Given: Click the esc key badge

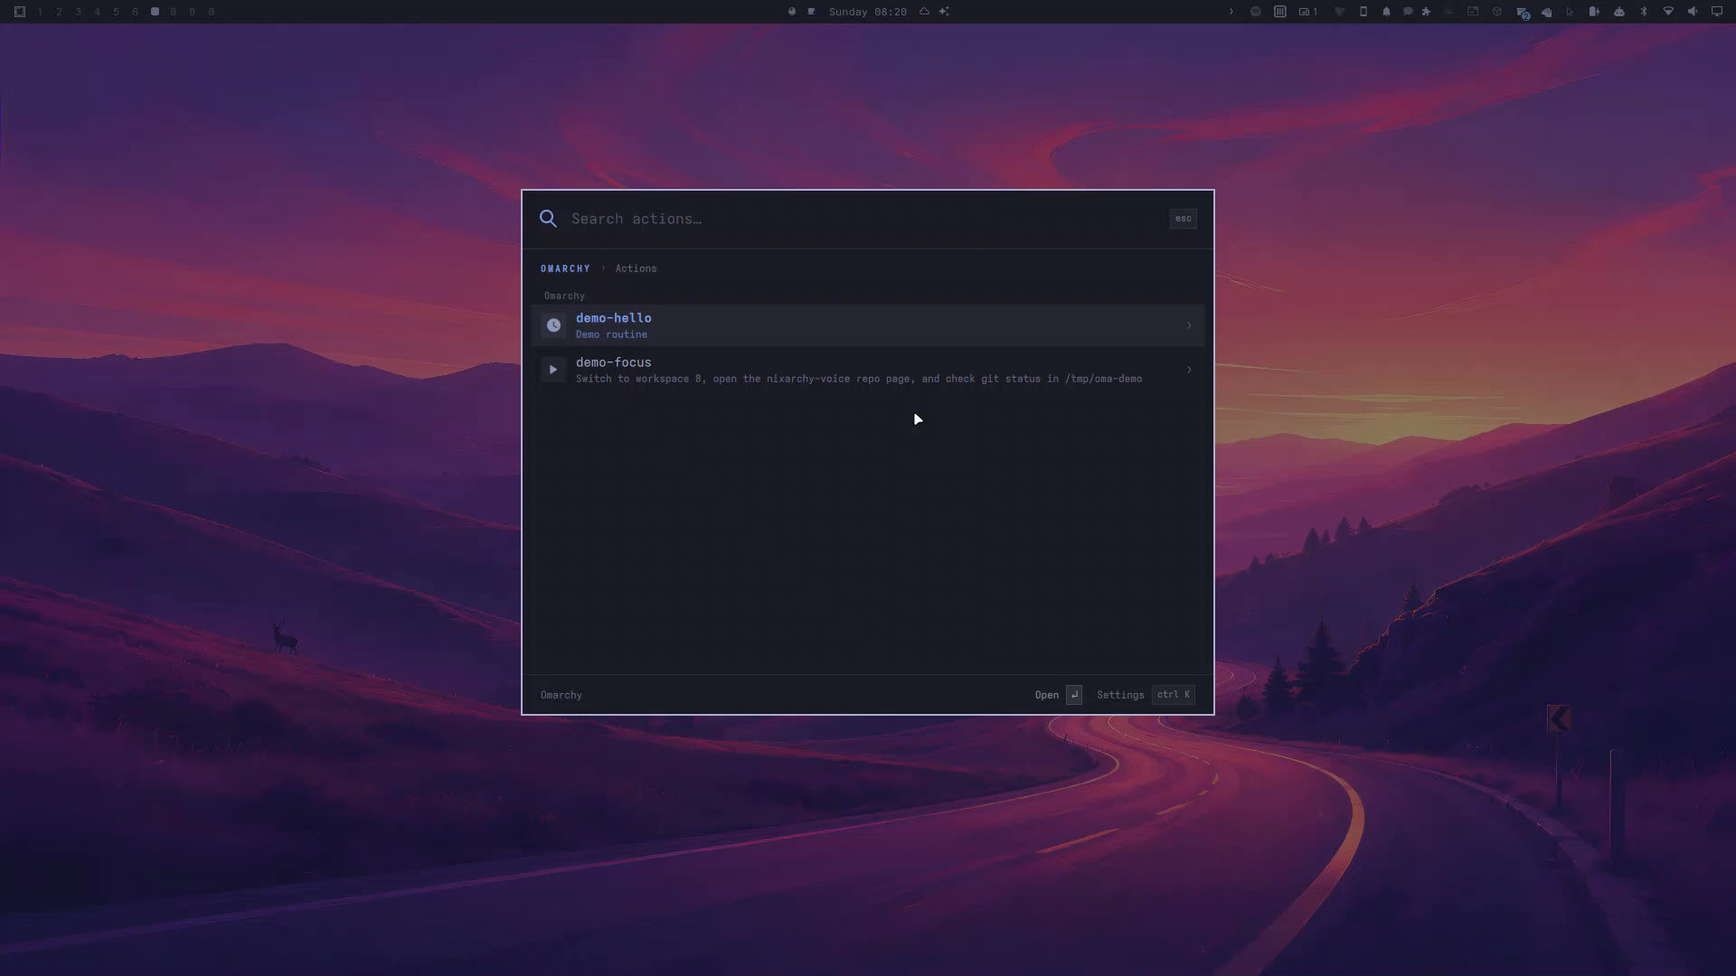Looking at the screenshot, I should [x=1183, y=219].
